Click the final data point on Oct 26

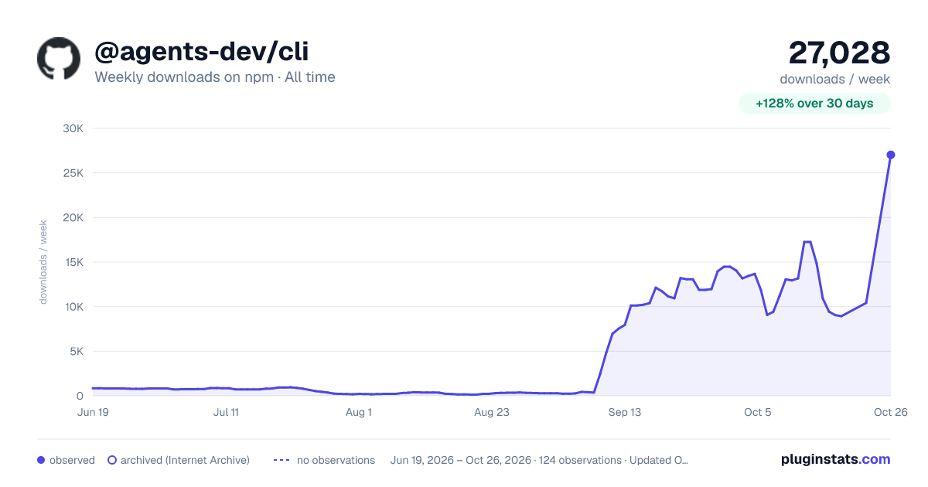891,155
